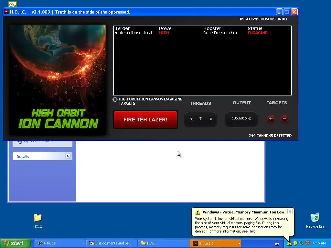The width and height of the screenshot is (331, 248).
Task: Open the hoic2.1 taskbar group dropdown arrow
Action: click(x=239, y=243)
